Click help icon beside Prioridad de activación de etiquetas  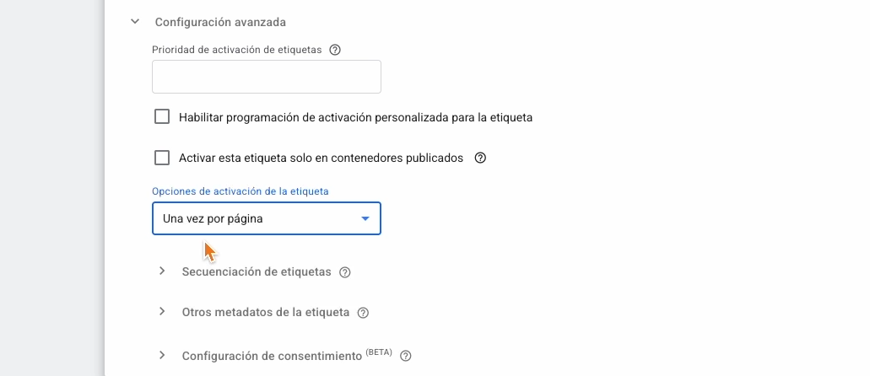[x=335, y=50]
